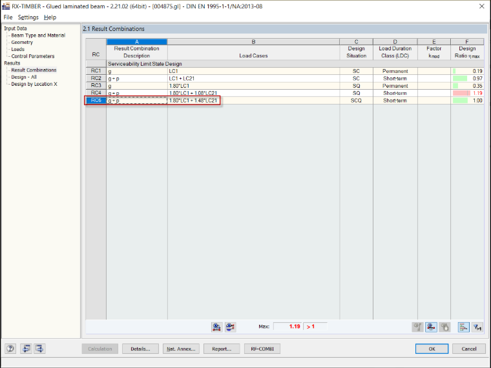Viewport: 491px width, 368px height.
Task: Click Serviceability Limit State Design row
Action: [295, 64]
